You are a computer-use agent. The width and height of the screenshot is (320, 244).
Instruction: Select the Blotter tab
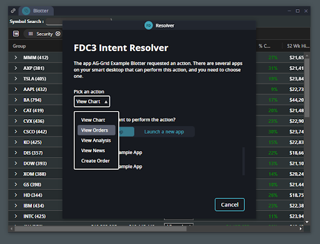click(x=36, y=11)
